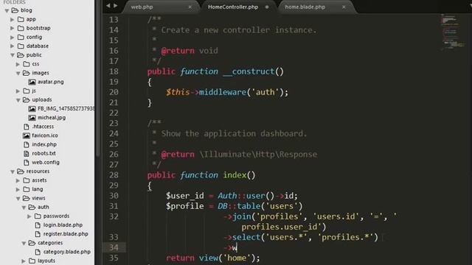Click the views folder icon
Viewport: 472px width, 265px height.
click(x=27, y=198)
